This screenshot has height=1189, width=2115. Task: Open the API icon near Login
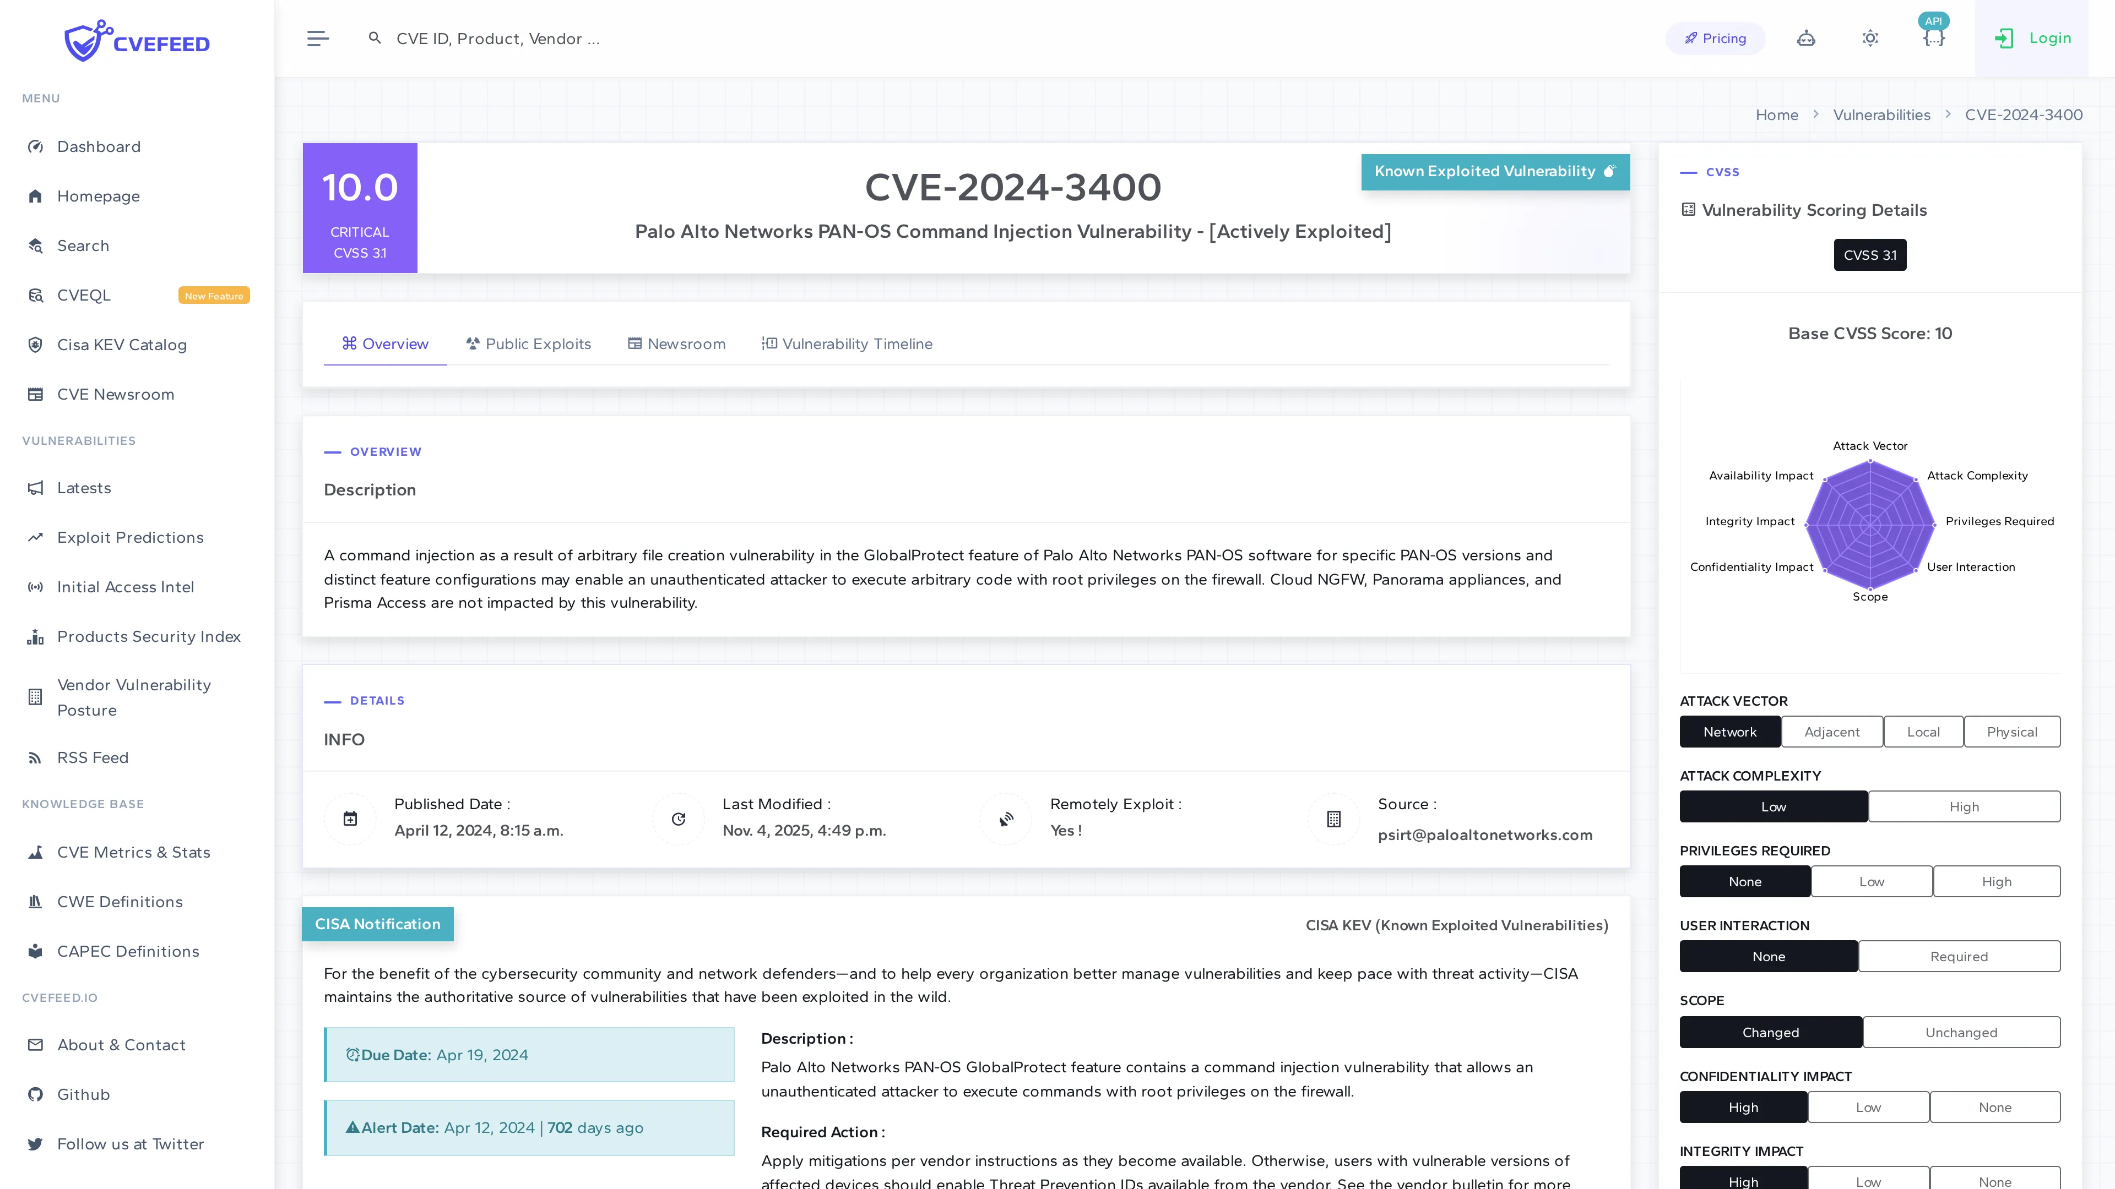click(1934, 38)
